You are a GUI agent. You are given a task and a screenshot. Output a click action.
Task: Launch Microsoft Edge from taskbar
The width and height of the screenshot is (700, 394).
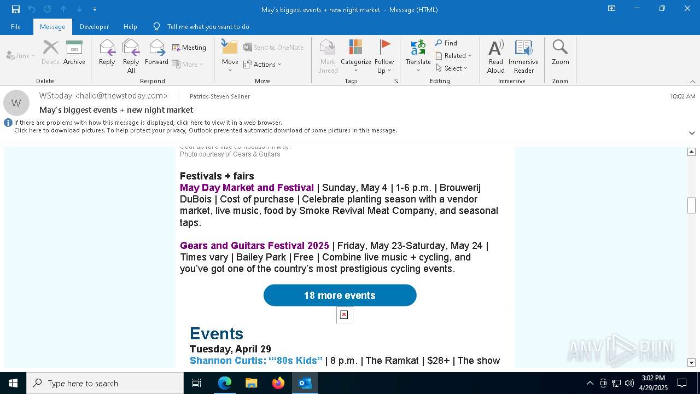(225, 383)
